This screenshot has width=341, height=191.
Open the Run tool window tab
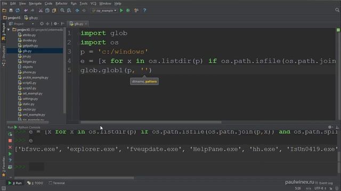click(x=15, y=183)
